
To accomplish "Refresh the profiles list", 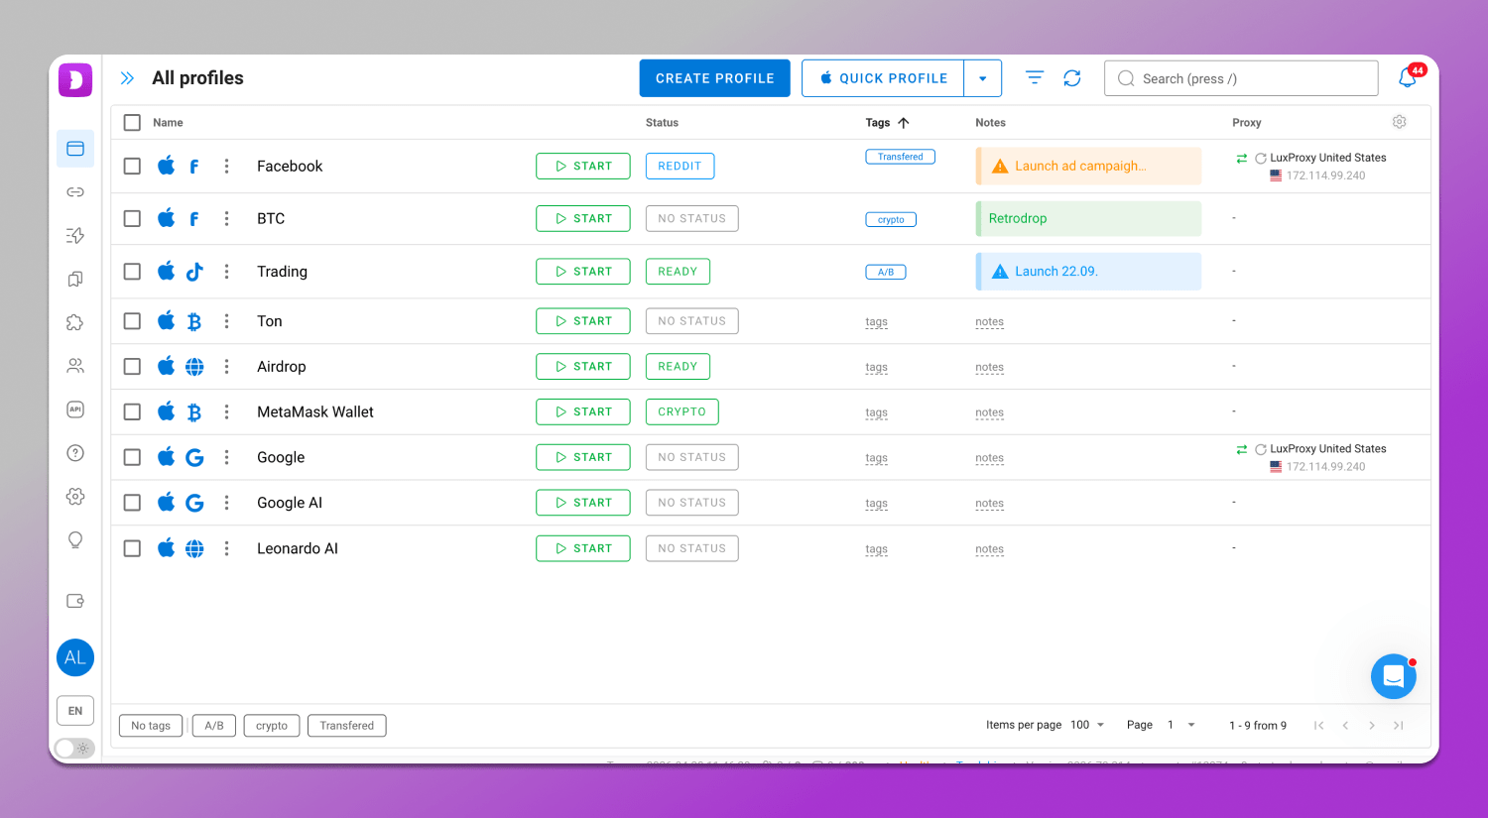I will pos(1072,78).
